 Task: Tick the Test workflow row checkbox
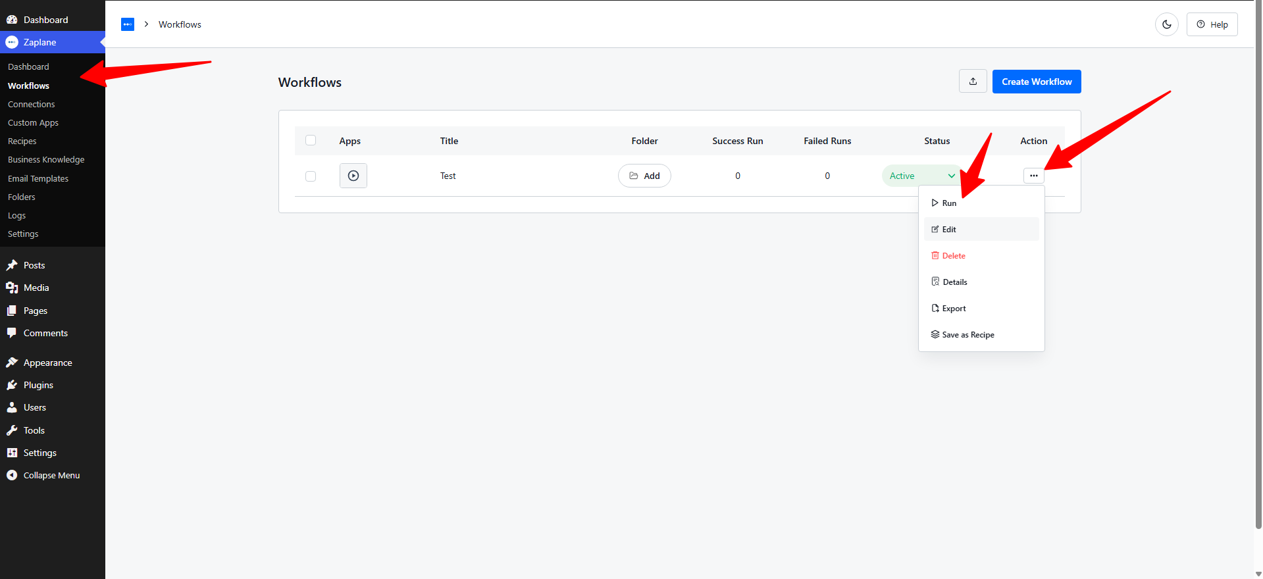tap(311, 176)
